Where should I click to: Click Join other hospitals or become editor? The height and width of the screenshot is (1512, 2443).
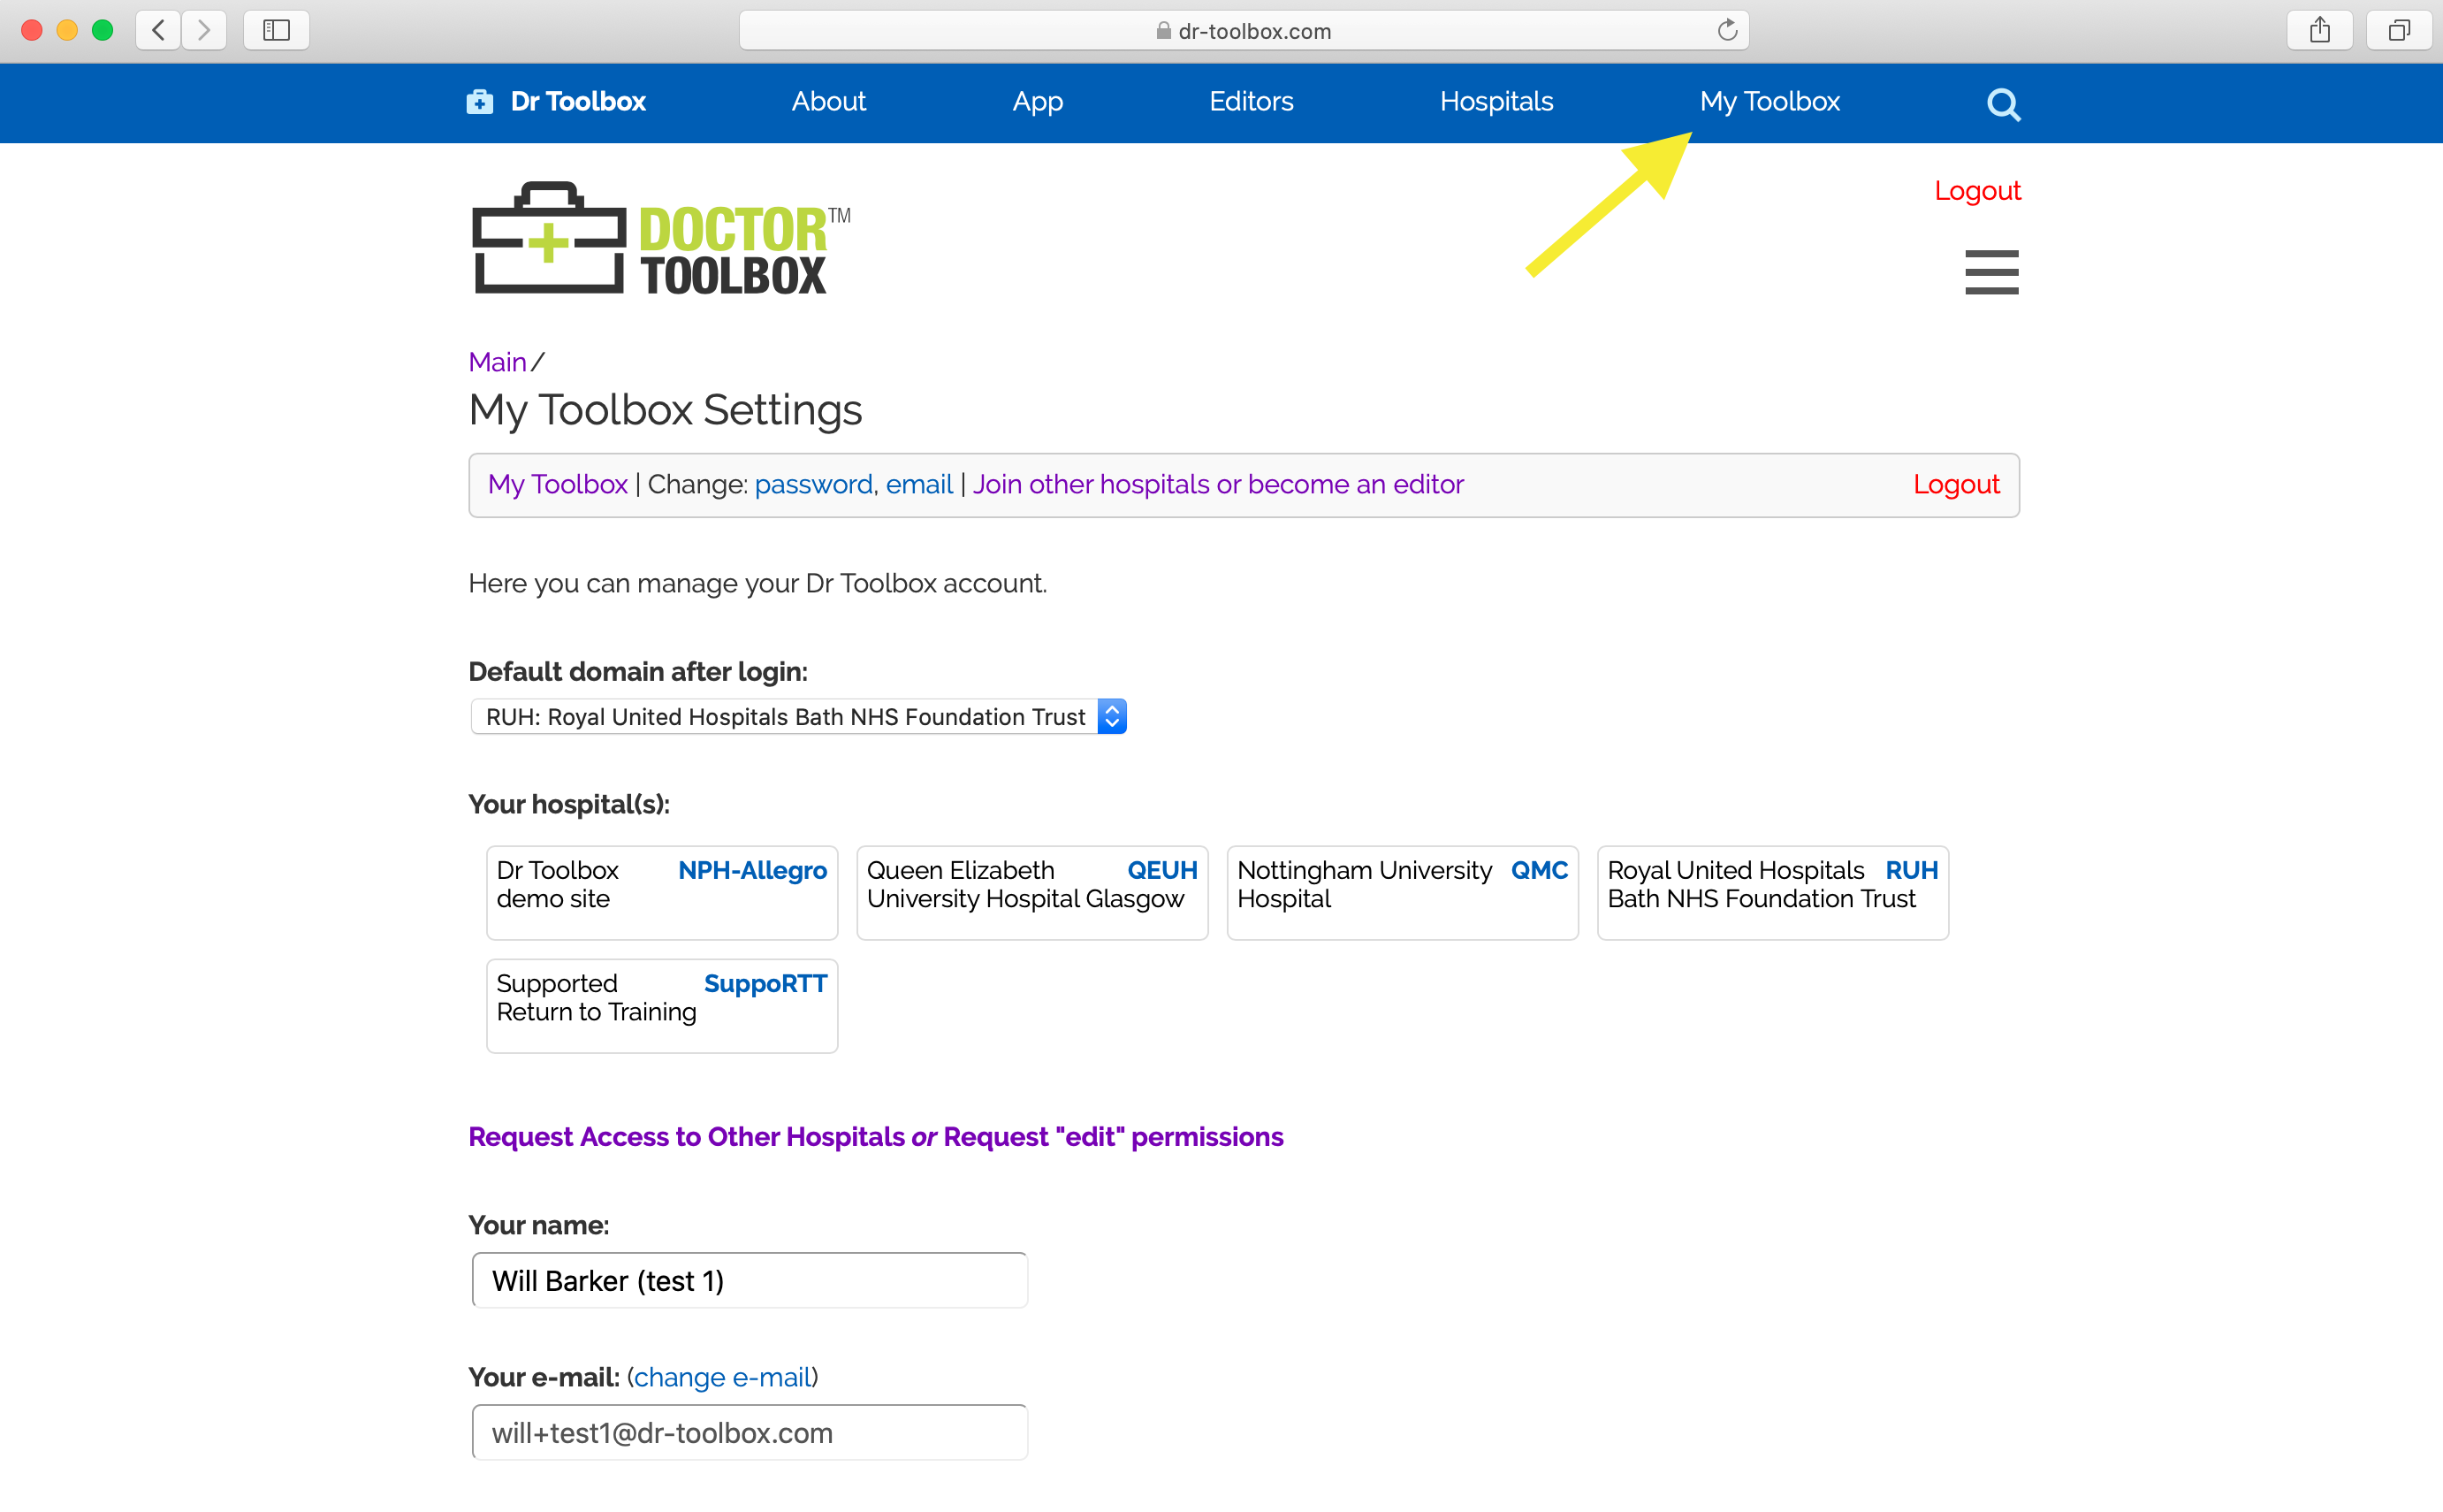[1217, 485]
